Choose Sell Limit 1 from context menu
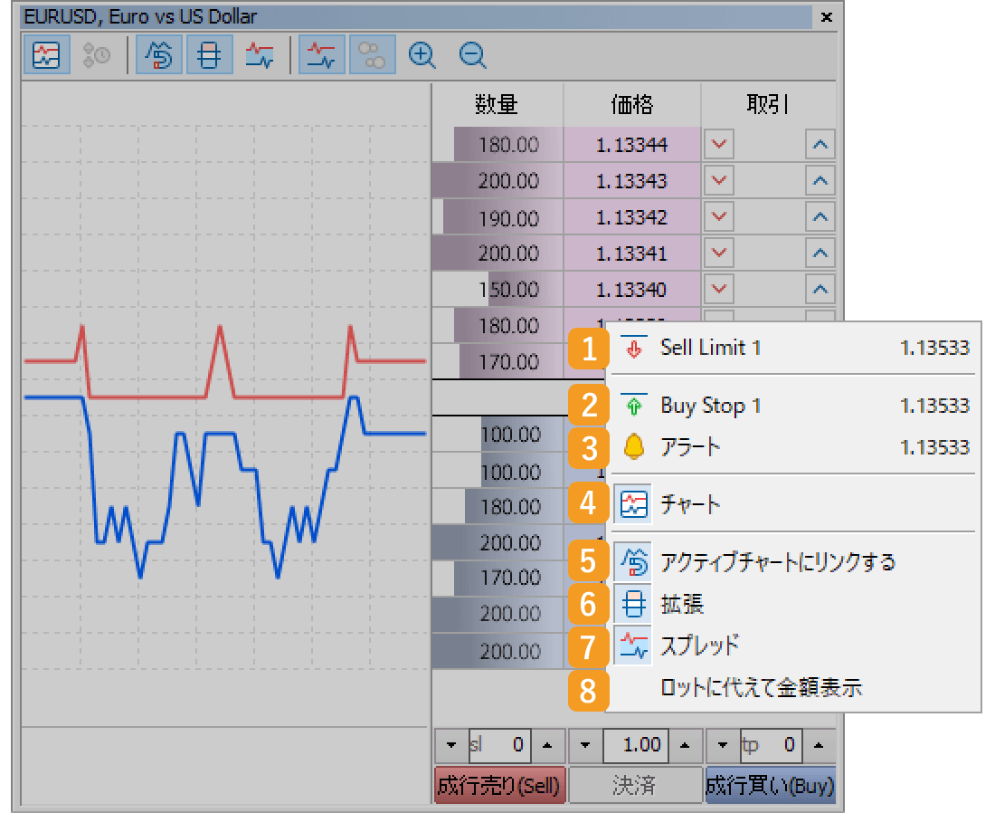The width and height of the screenshot is (995, 813). pyautogui.click(x=793, y=348)
